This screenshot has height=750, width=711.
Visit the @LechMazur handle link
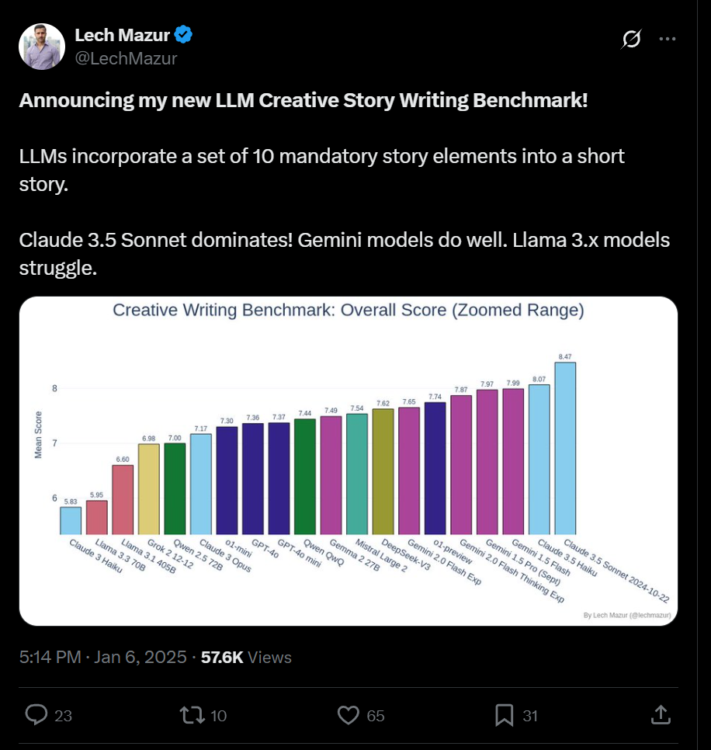pyautogui.click(x=127, y=58)
